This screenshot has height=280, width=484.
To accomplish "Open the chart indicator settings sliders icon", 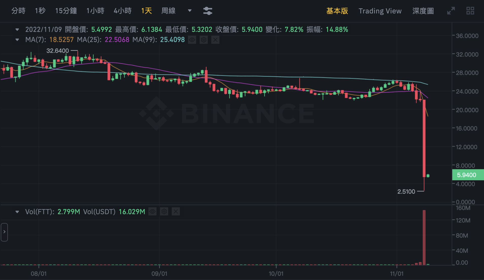I will click(208, 11).
